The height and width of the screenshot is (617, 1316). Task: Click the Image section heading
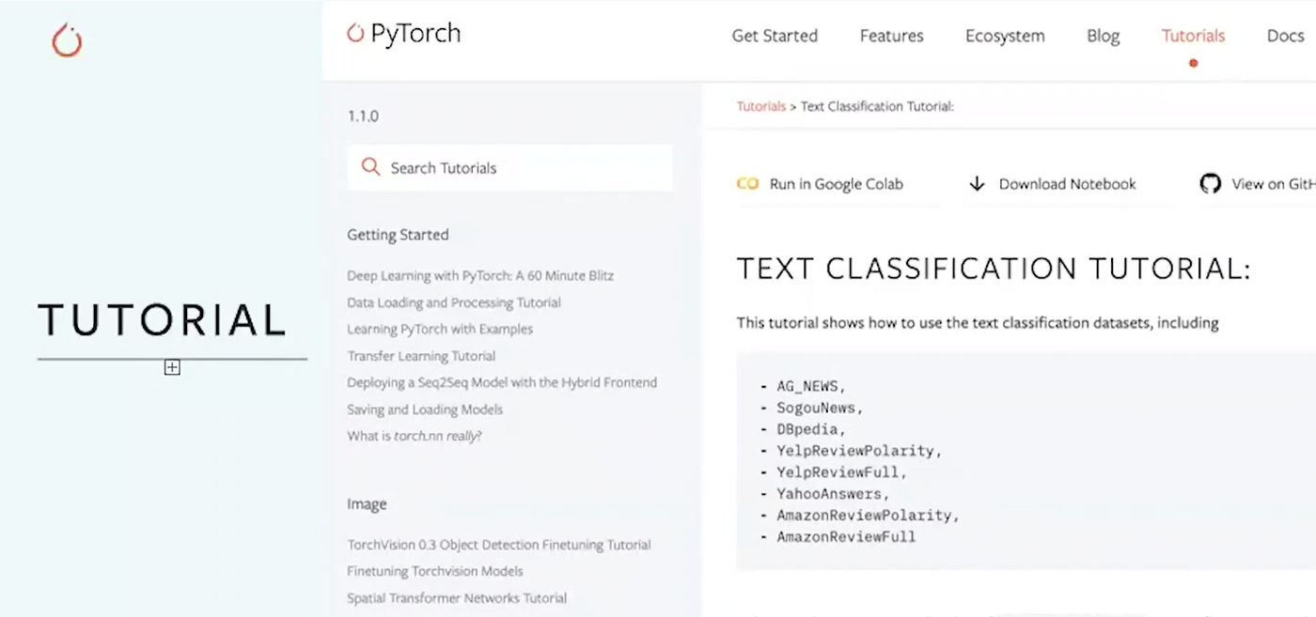coord(367,503)
